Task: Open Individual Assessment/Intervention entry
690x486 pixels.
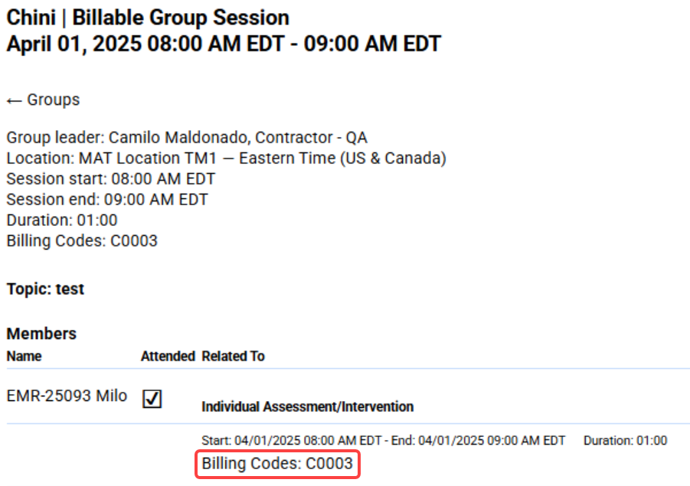Action: pyautogui.click(x=307, y=406)
